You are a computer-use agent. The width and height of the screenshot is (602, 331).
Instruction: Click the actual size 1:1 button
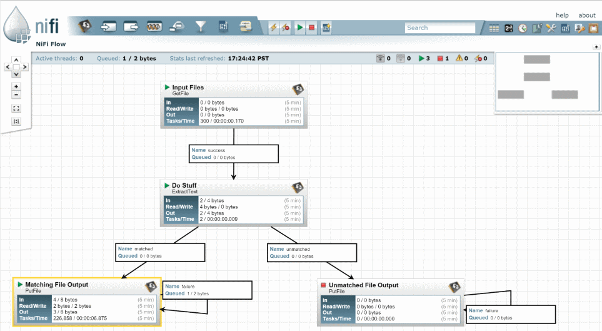point(16,121)
